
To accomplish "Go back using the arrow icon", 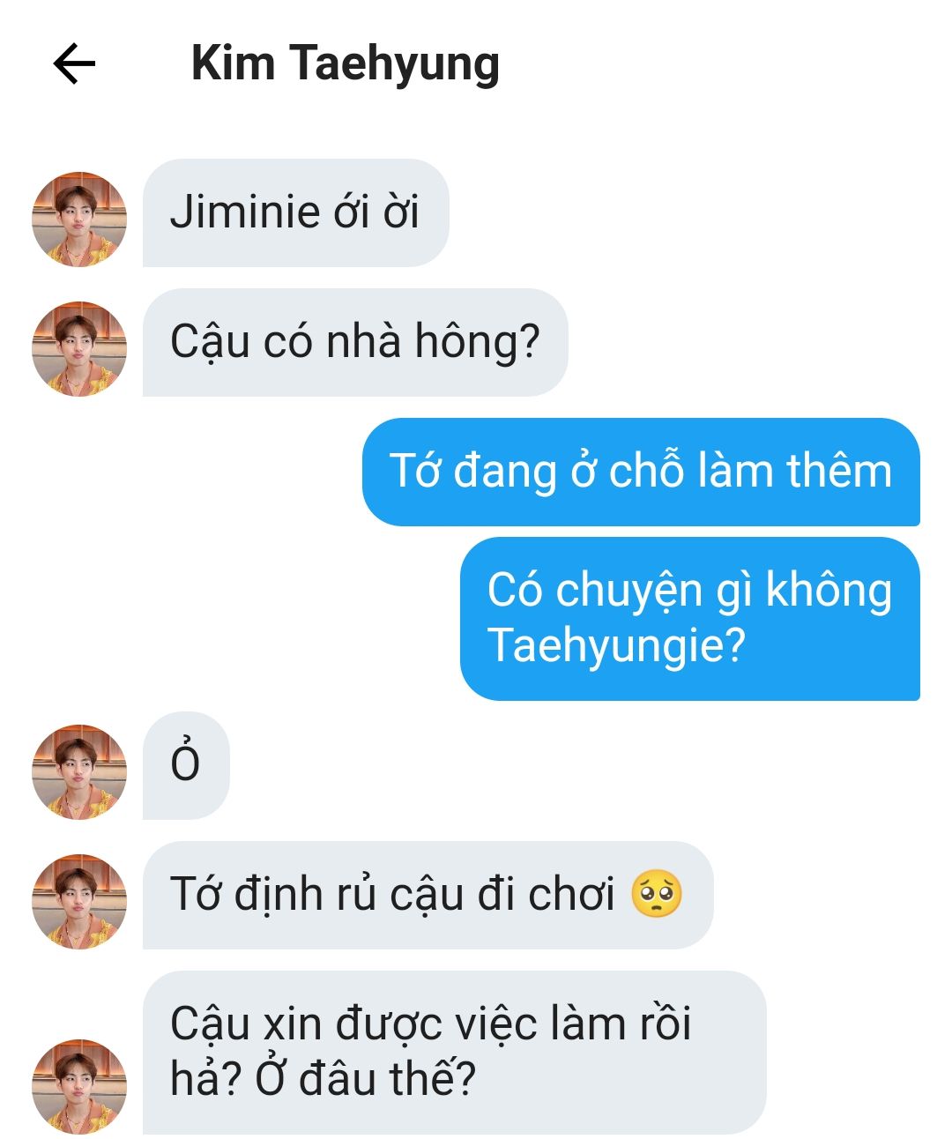I will point(74,64).
